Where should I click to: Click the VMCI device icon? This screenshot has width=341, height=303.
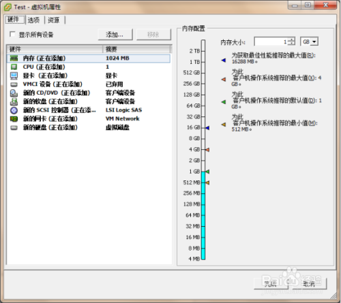tap(14, 84)
